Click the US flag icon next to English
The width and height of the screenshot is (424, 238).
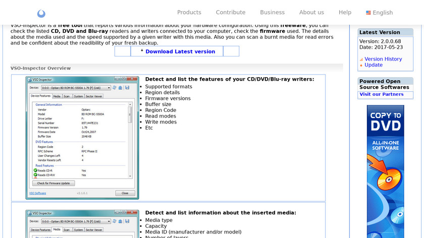[x=368, y=13]
